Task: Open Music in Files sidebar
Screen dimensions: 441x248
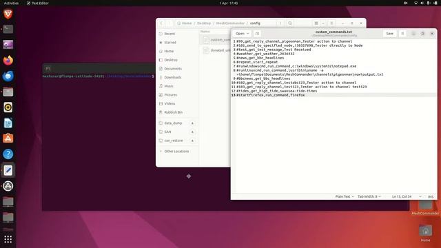Action: pos(177,86)
